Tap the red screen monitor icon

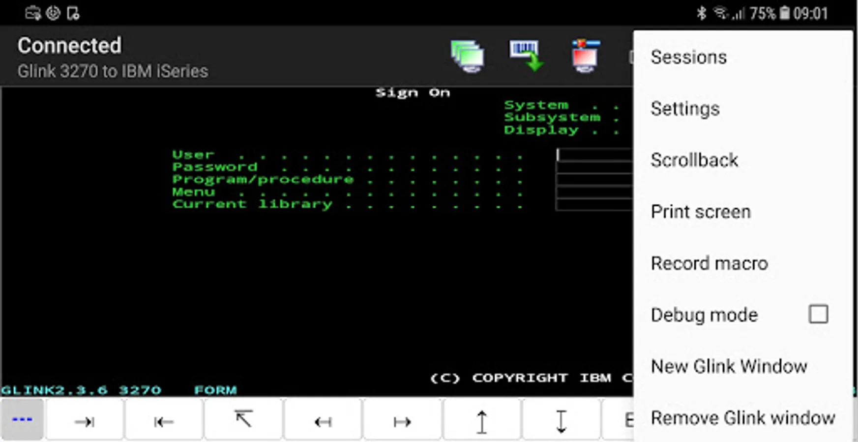585,56
